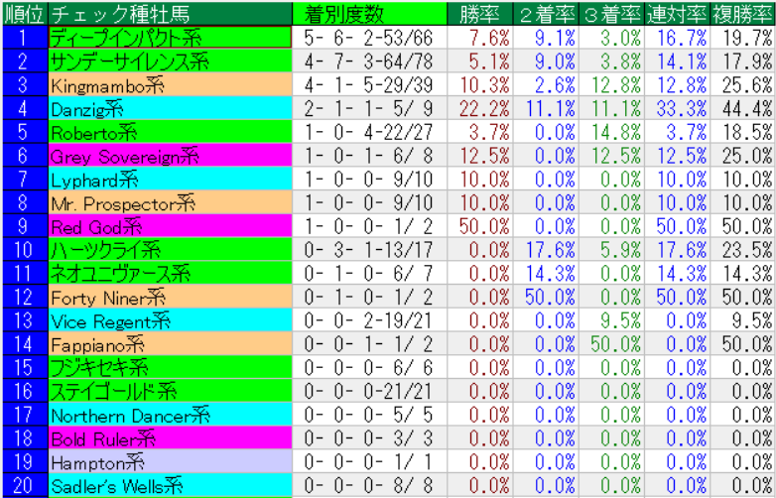Image resolution: width=776 pixels, height=498 pixels.
Task: Click the 2着率 column header
Action: coord(547,13)
